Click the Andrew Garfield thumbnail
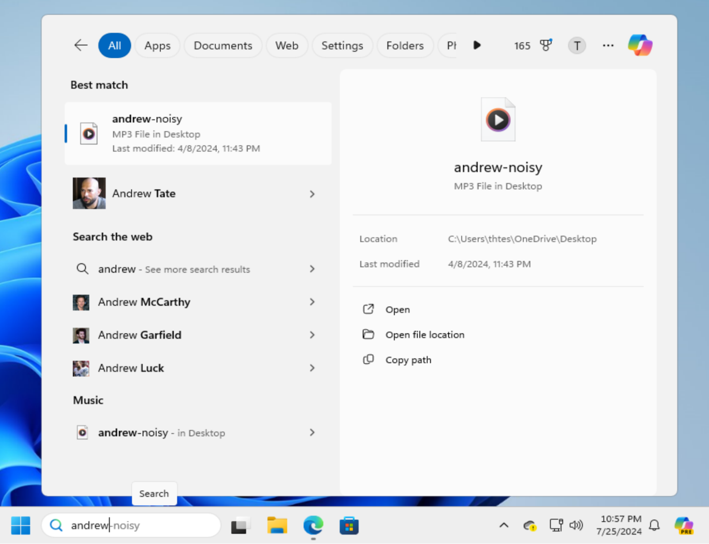Screen dimensions: 709x544 click(81, 335)
